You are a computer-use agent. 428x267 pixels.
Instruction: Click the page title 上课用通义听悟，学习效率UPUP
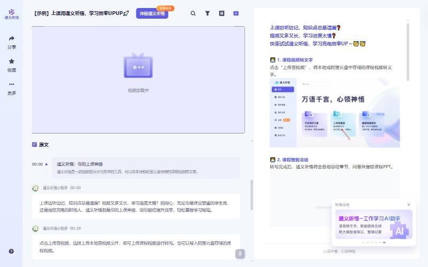[81, 13]
